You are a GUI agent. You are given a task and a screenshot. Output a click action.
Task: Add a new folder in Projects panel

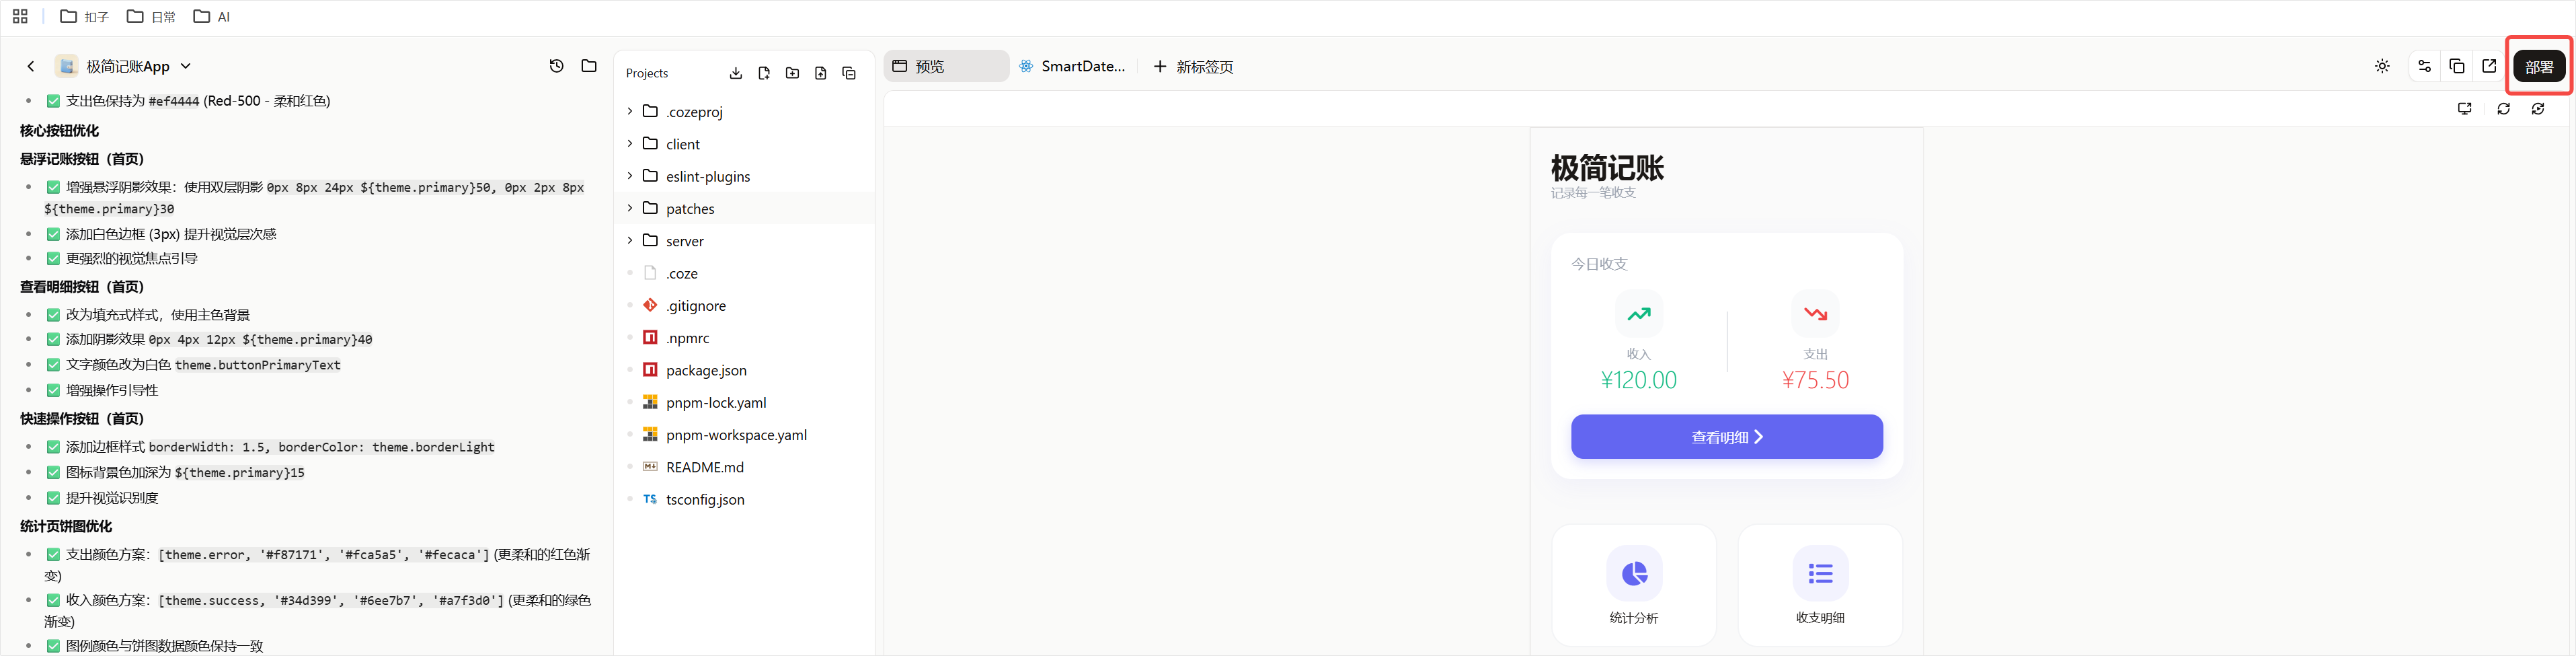click(792, 73)
